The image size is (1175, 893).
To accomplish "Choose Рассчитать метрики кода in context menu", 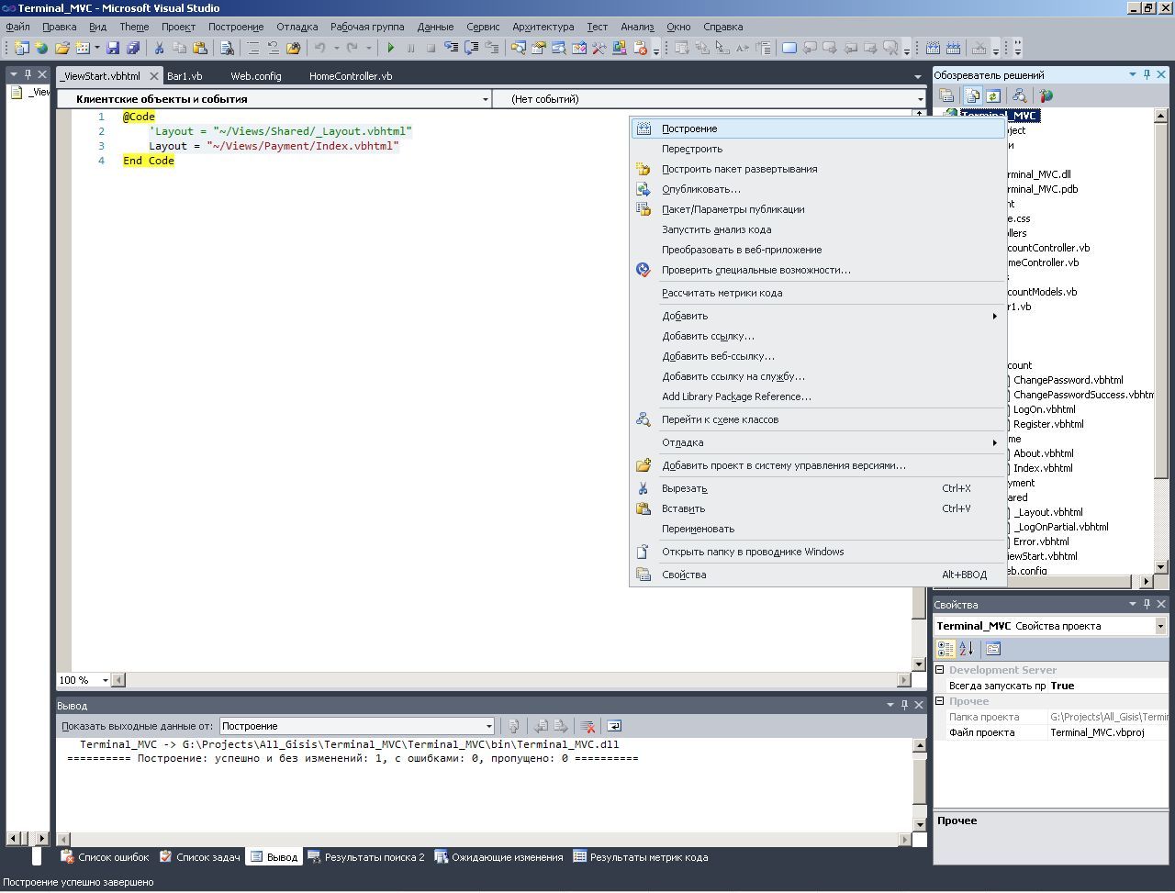I will pos(818,293).
